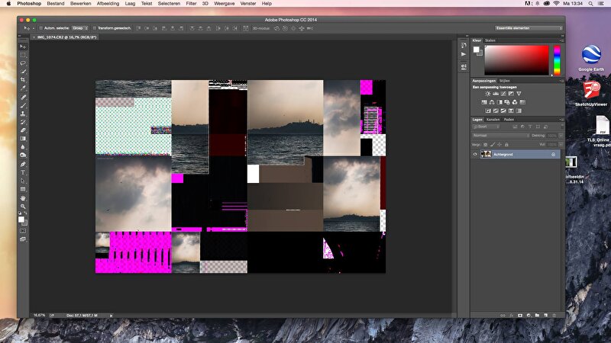Screen dimensions: 611x343
Task: Pick the Eyedropper tool
Action: point(23,88)
